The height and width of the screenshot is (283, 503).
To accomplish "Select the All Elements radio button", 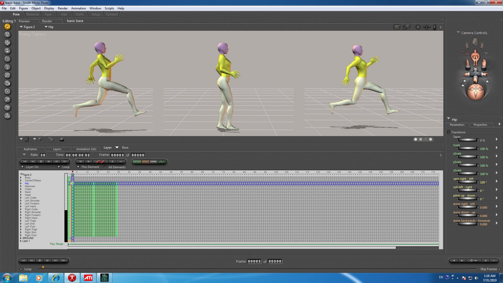I will tap(105, 167).
